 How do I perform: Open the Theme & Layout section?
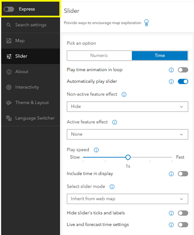click(x=31, y=103)
